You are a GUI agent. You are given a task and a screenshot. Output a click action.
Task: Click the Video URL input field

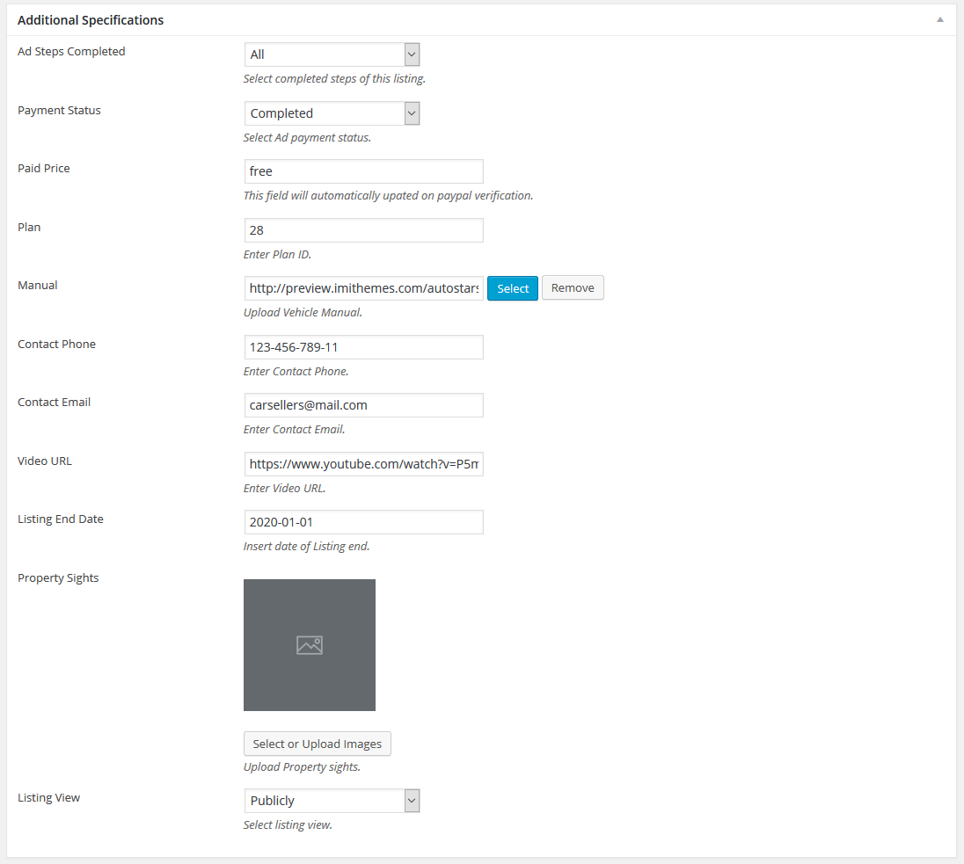pos(363,464)
